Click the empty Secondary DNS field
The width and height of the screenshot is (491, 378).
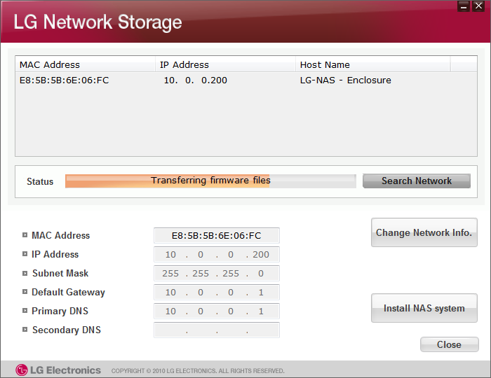(x=216, y=330)
